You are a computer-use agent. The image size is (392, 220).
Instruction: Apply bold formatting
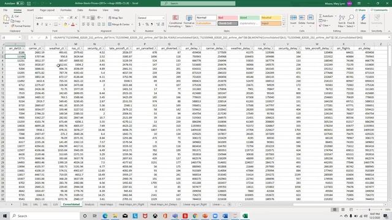coord(37,24)
